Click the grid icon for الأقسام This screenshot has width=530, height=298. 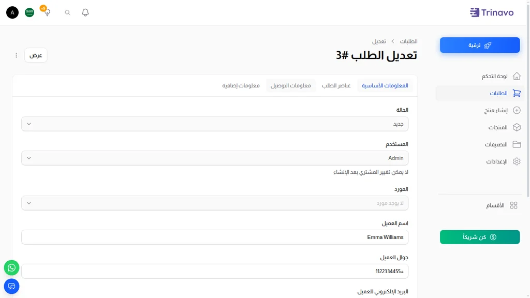pos(513,205)
